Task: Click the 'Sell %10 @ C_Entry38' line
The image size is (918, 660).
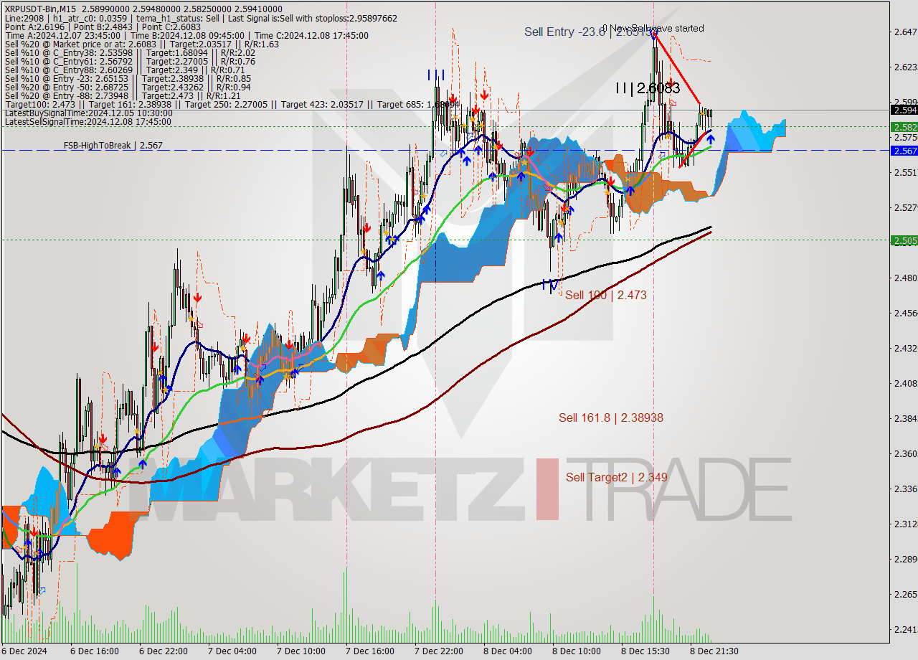Action: (x=130, y=52)
